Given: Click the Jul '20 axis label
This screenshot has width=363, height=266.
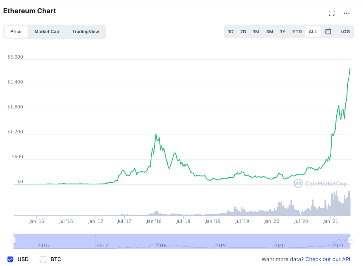Looking at the screenshot, I should tap(301, 221).
